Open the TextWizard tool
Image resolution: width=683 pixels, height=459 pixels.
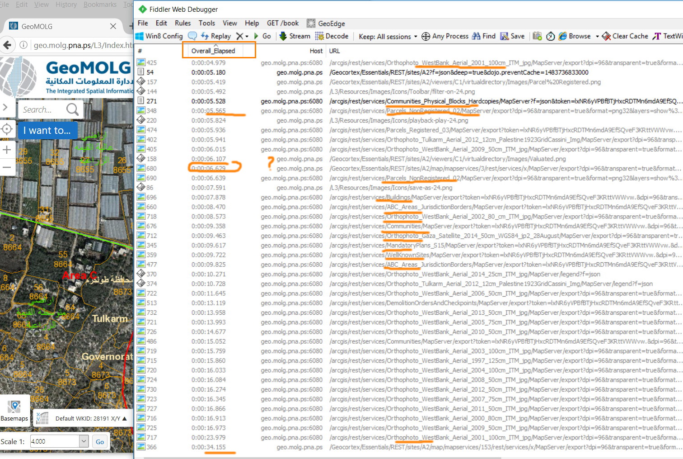668,36
